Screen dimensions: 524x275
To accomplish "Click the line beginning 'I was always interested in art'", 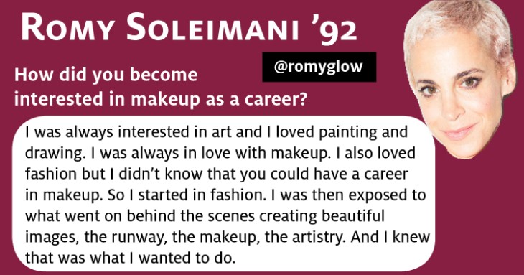I will [x=217, y=132].
